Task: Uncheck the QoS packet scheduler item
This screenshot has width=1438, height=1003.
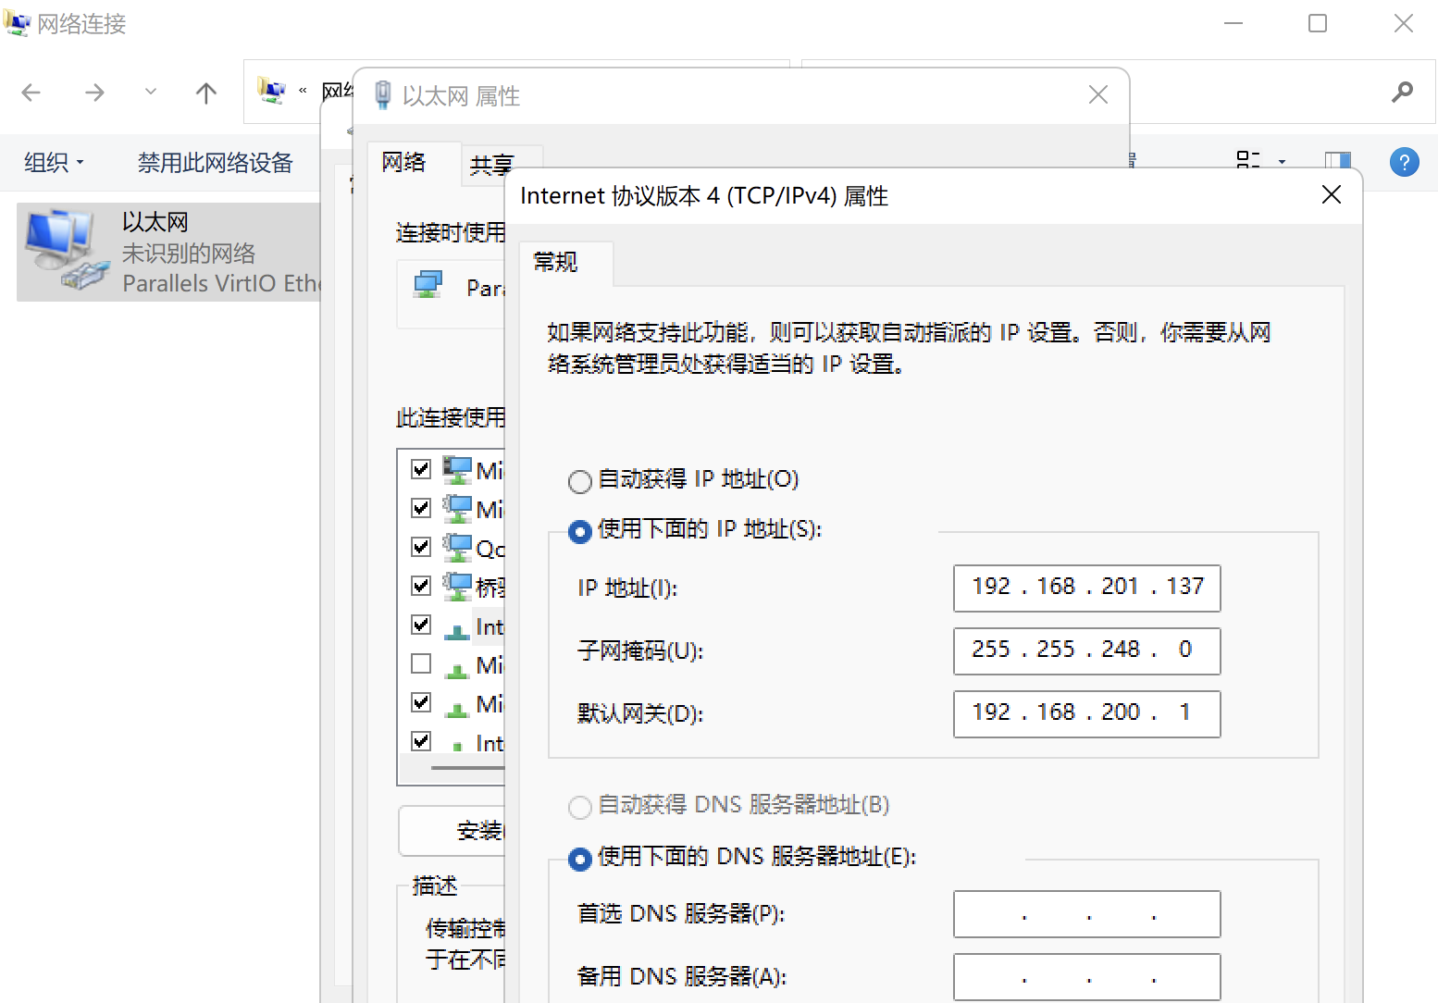Action: [421, 546]
